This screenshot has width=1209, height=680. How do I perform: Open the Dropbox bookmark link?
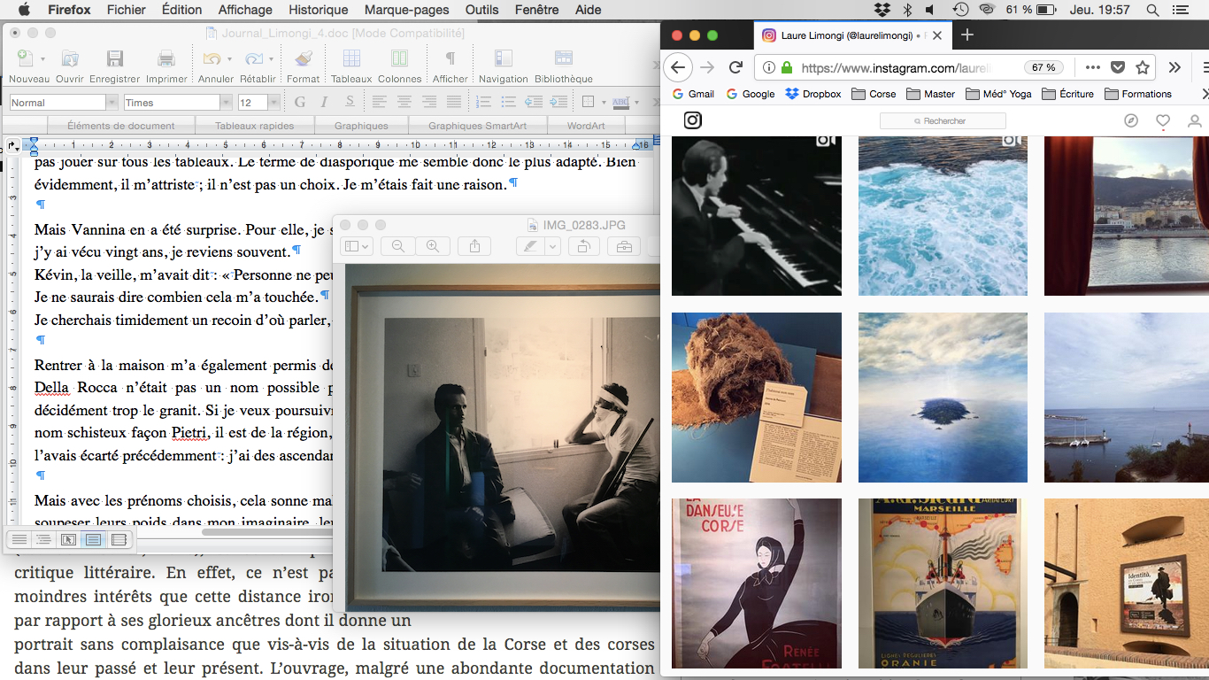813,94
